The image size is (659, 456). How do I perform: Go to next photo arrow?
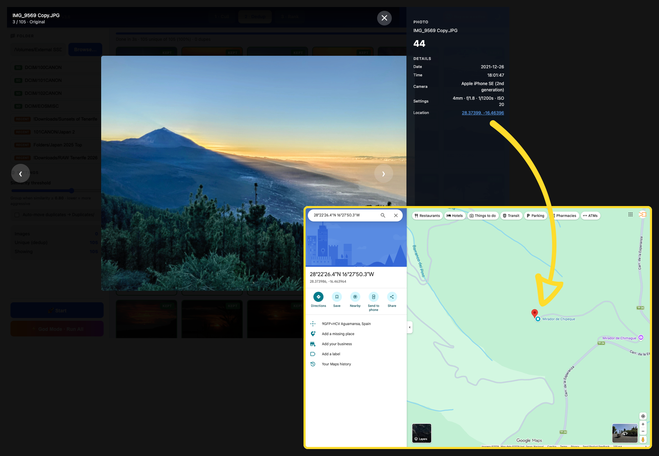coord(383,173)
